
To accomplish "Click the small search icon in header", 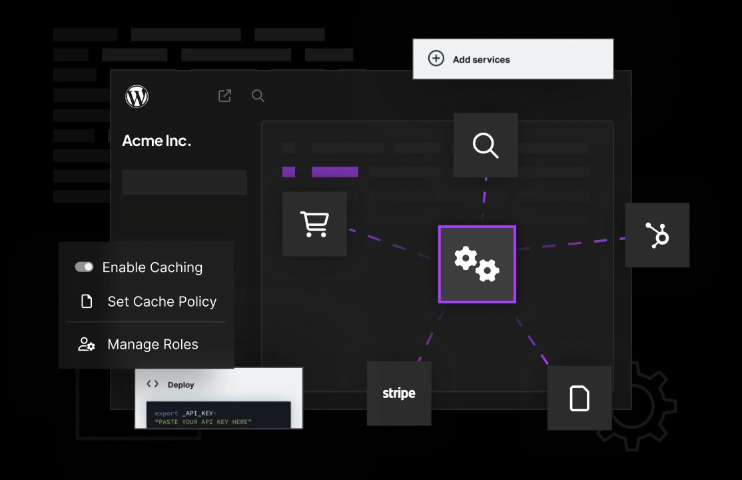I will point(258,96).
